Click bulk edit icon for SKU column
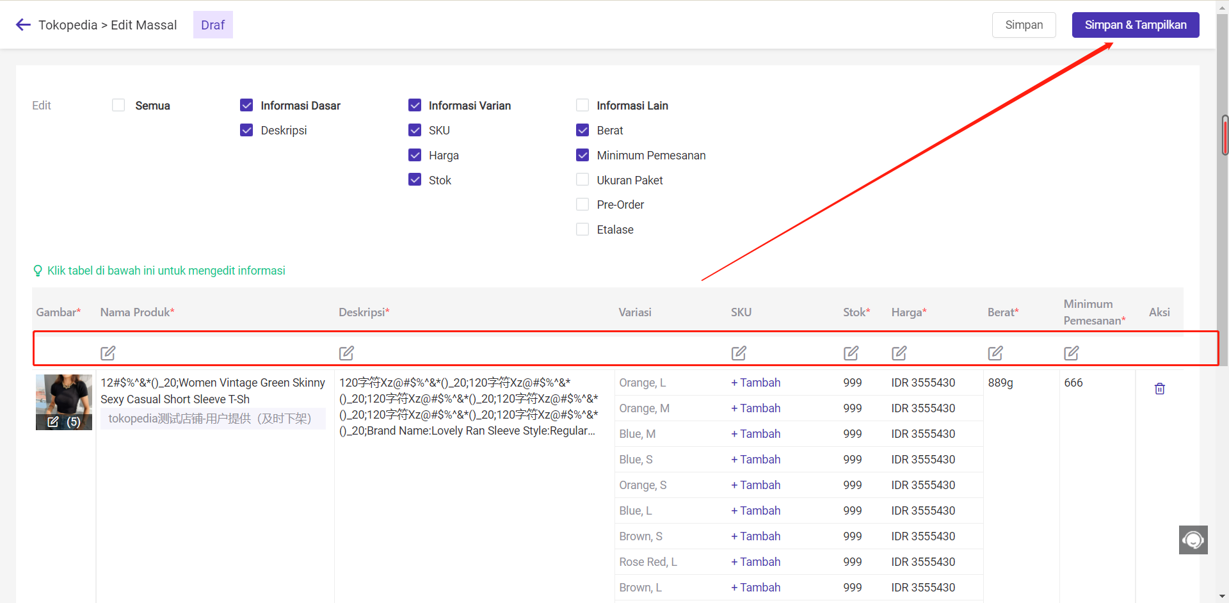 point(739,353)
